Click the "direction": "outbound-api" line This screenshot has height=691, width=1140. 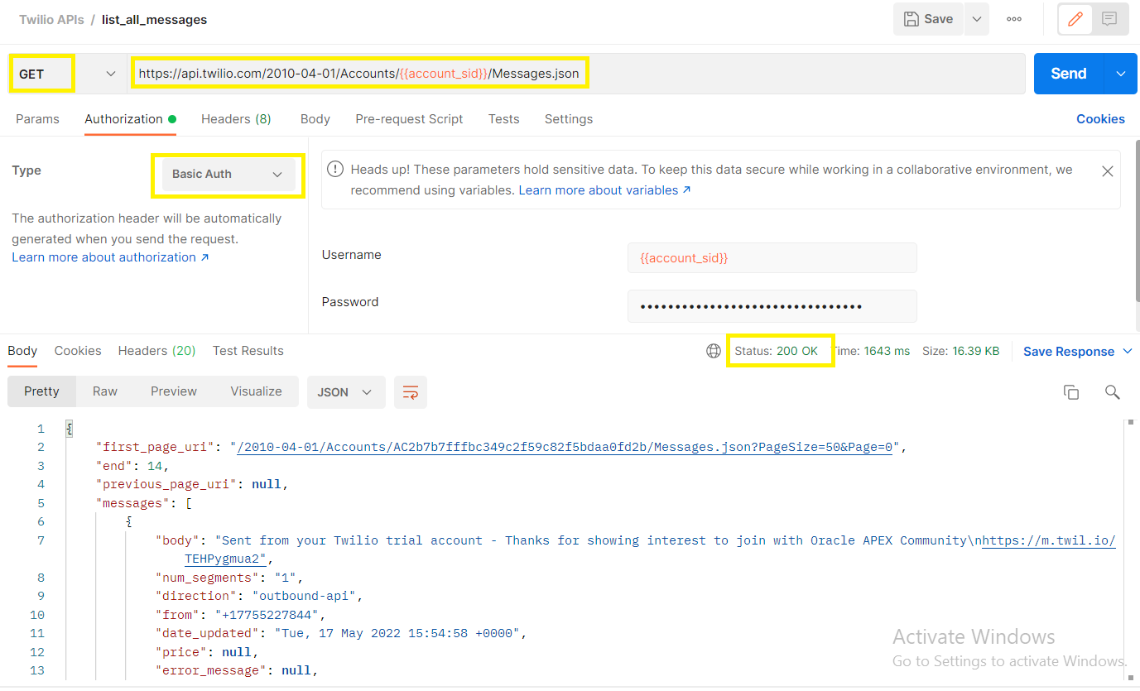[x=260, y=596]
